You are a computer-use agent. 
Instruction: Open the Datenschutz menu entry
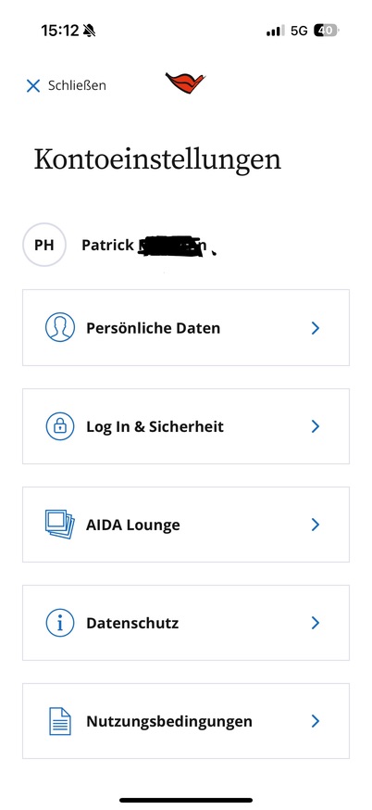pyautogui.click(x=186, y=623)
